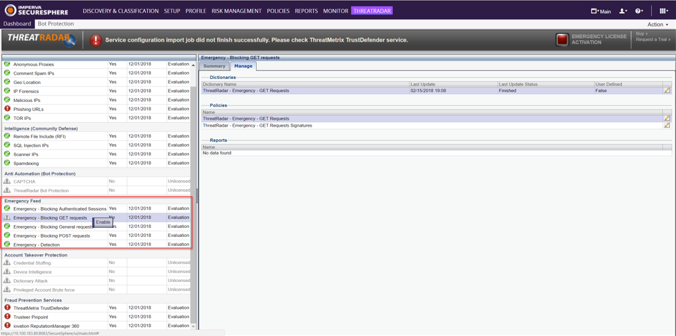This screenshot has width=676, height=336.
Task: Click the green status icon for Anonymous Proxies
Action: (7, 64)
